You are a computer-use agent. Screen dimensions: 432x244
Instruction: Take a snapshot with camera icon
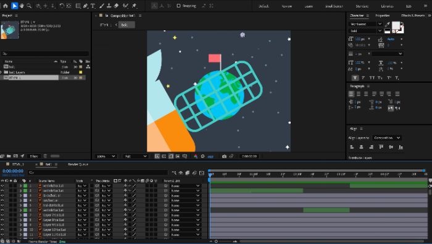coord(224,156)
